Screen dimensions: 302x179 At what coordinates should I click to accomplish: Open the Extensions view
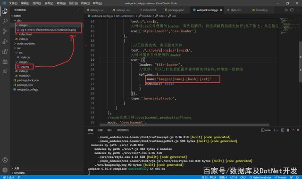[x=5, y=51]
